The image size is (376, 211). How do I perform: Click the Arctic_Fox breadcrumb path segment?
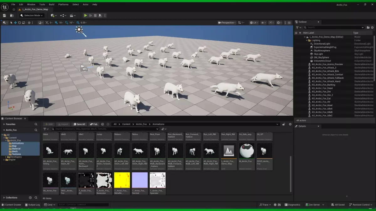click(141, 124)
